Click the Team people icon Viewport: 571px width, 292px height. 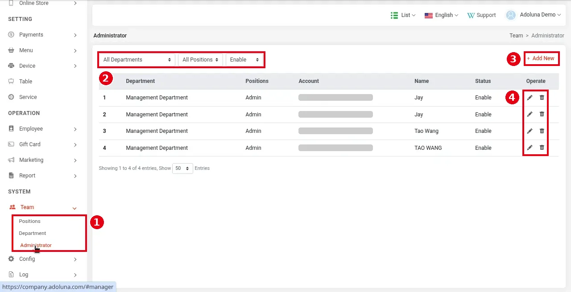(x=12, y=207)
